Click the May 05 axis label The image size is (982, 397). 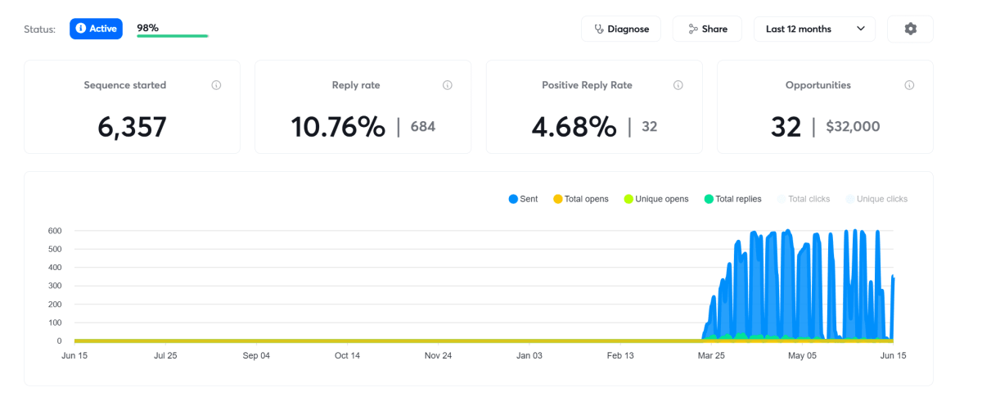(x=802, y=356)
